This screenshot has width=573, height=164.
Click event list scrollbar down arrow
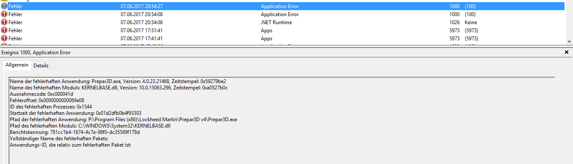pos(569,41)
